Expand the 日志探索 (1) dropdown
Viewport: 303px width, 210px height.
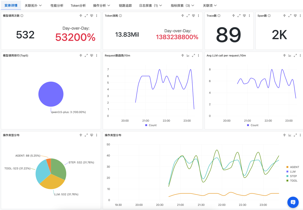(150, 5)
